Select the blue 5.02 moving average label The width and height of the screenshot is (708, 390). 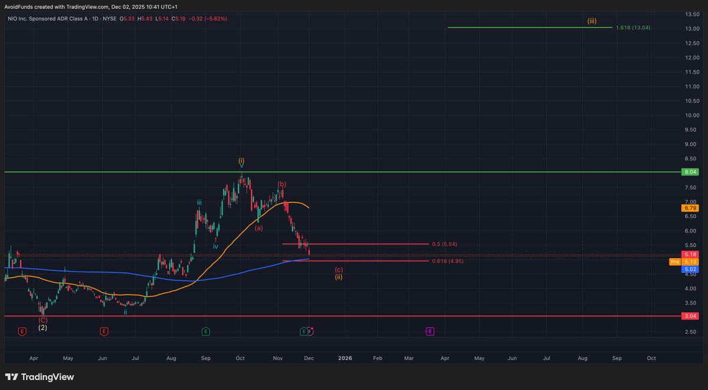(x=691, y=269)
